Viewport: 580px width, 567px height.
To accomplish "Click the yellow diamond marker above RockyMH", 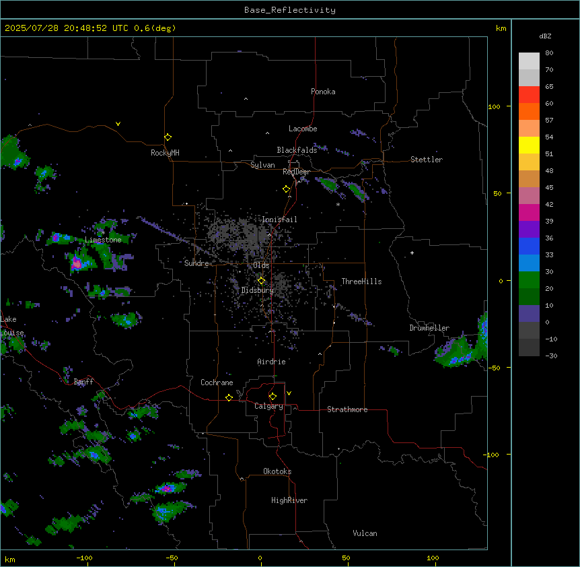I will click(168, 137).
